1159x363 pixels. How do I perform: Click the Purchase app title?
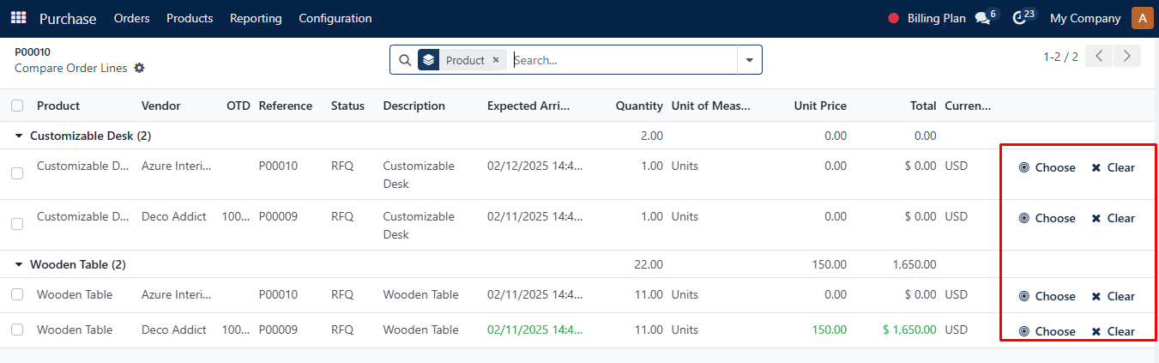tap(68, 18)
